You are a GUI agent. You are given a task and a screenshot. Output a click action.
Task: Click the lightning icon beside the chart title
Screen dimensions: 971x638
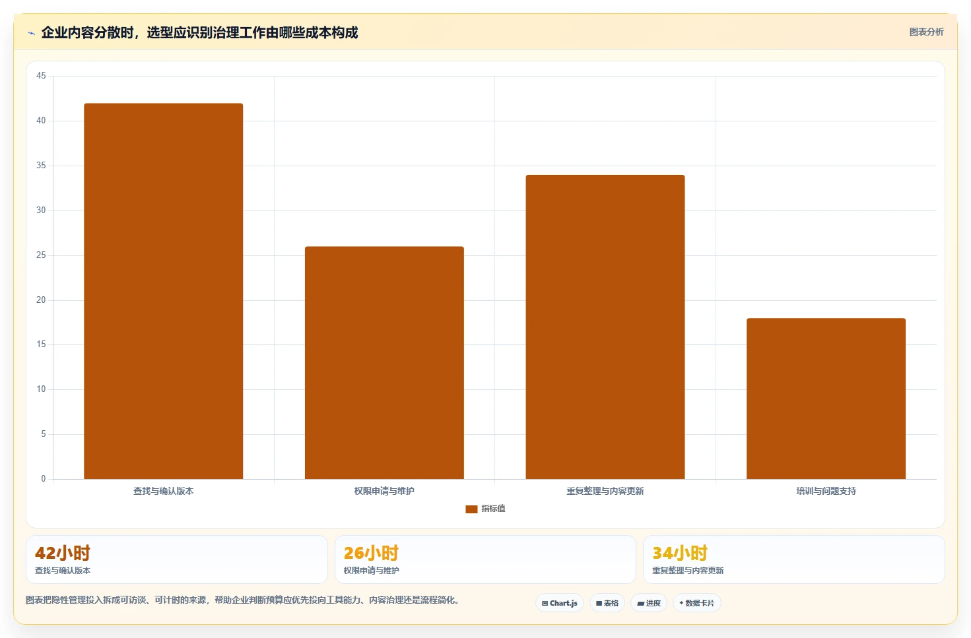pos(31,33)
